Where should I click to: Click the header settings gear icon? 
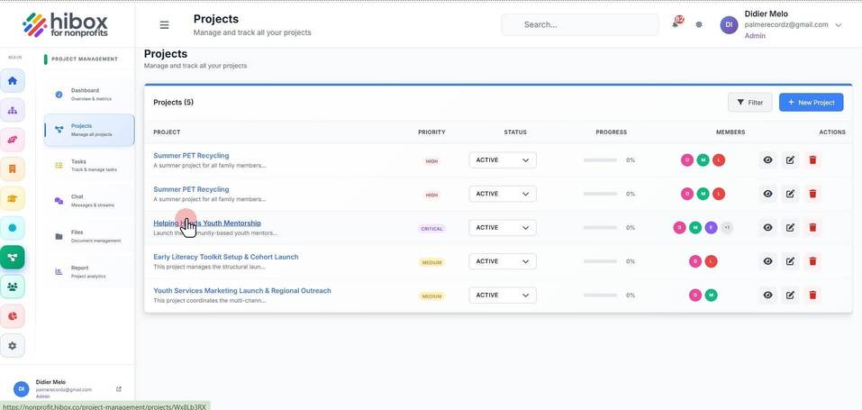click(699, 24)
